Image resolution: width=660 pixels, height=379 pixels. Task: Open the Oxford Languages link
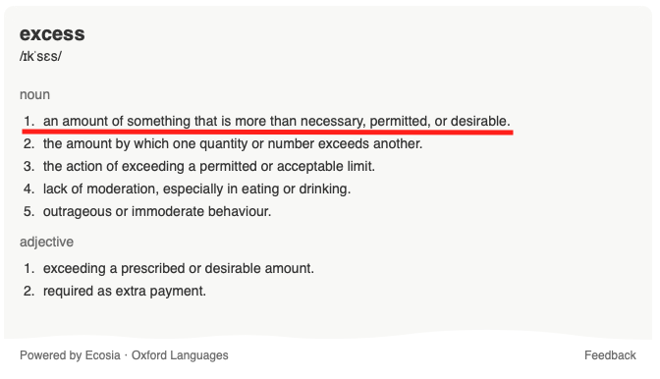tap(180, 355)
